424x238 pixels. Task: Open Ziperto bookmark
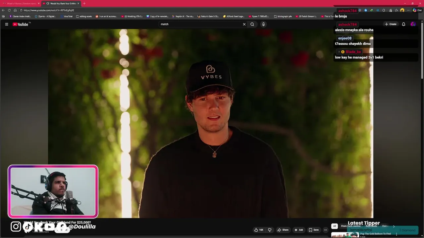(x=45, y=16)
